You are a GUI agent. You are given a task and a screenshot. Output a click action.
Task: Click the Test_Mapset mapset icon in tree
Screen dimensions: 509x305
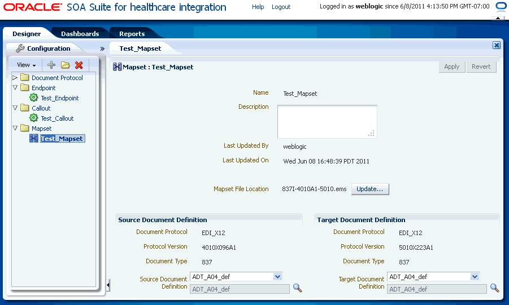pyautogui.click(x=34, y=138)
